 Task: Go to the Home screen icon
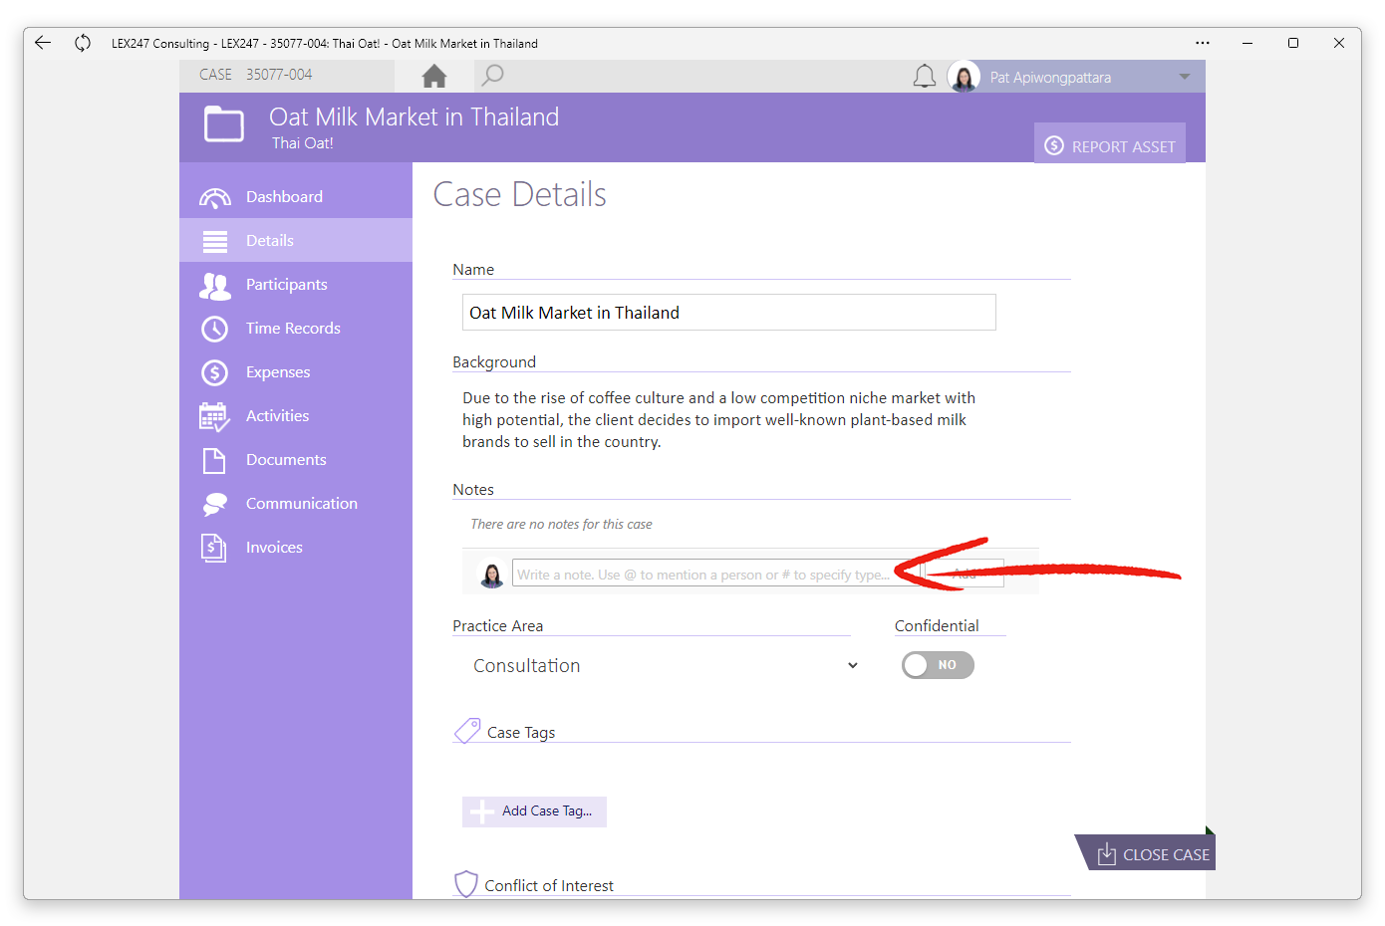[x=434, y=76]
